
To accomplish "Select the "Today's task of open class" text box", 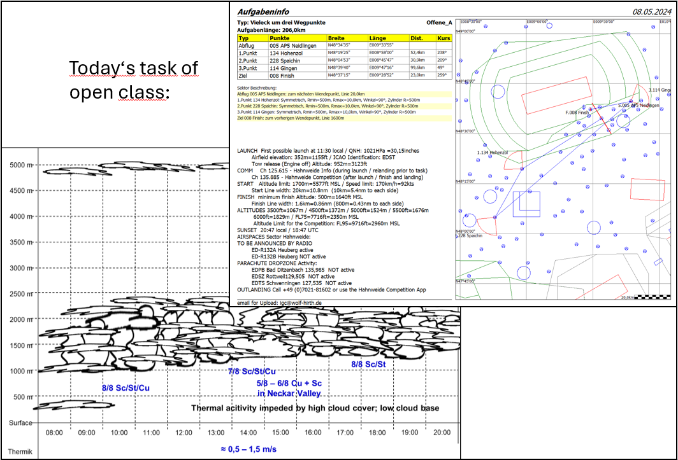I will point(133,80).
